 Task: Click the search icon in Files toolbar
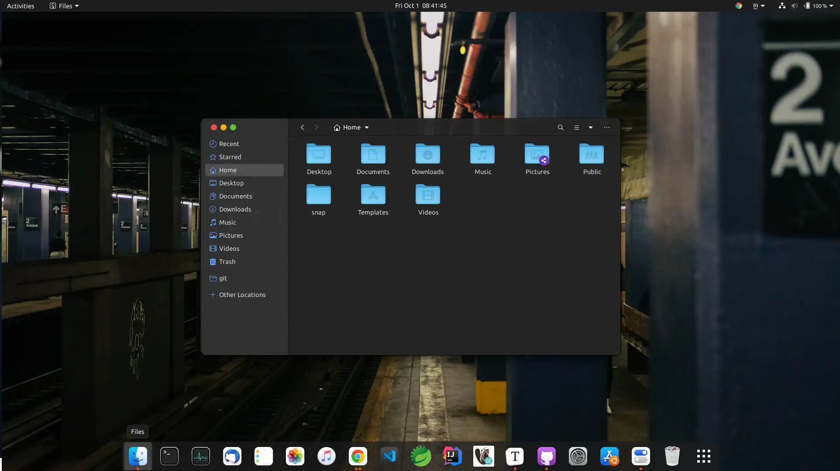561,127
